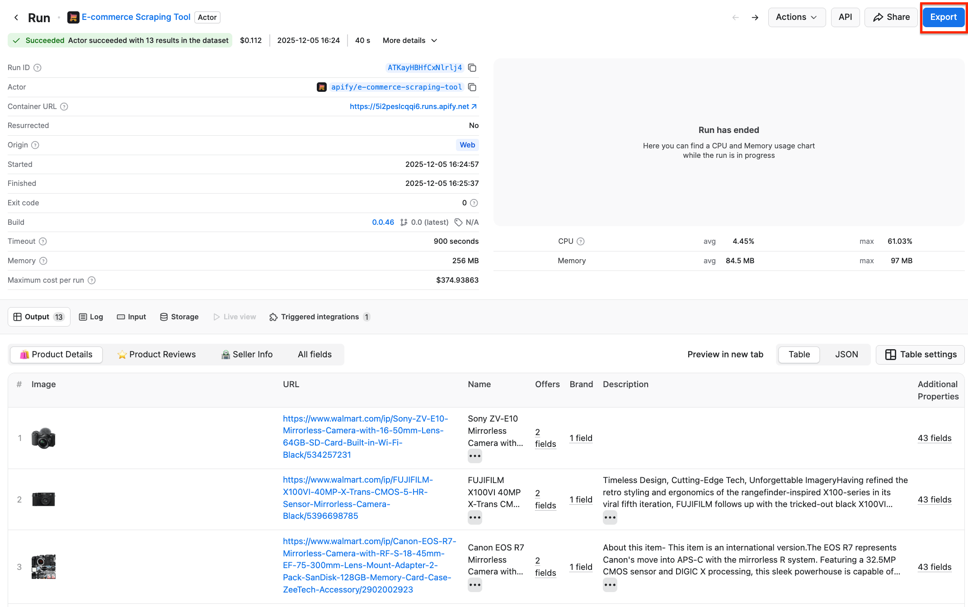Go to next run with right arrow
The width and height of the screenshot is (968, 607).
755,17
